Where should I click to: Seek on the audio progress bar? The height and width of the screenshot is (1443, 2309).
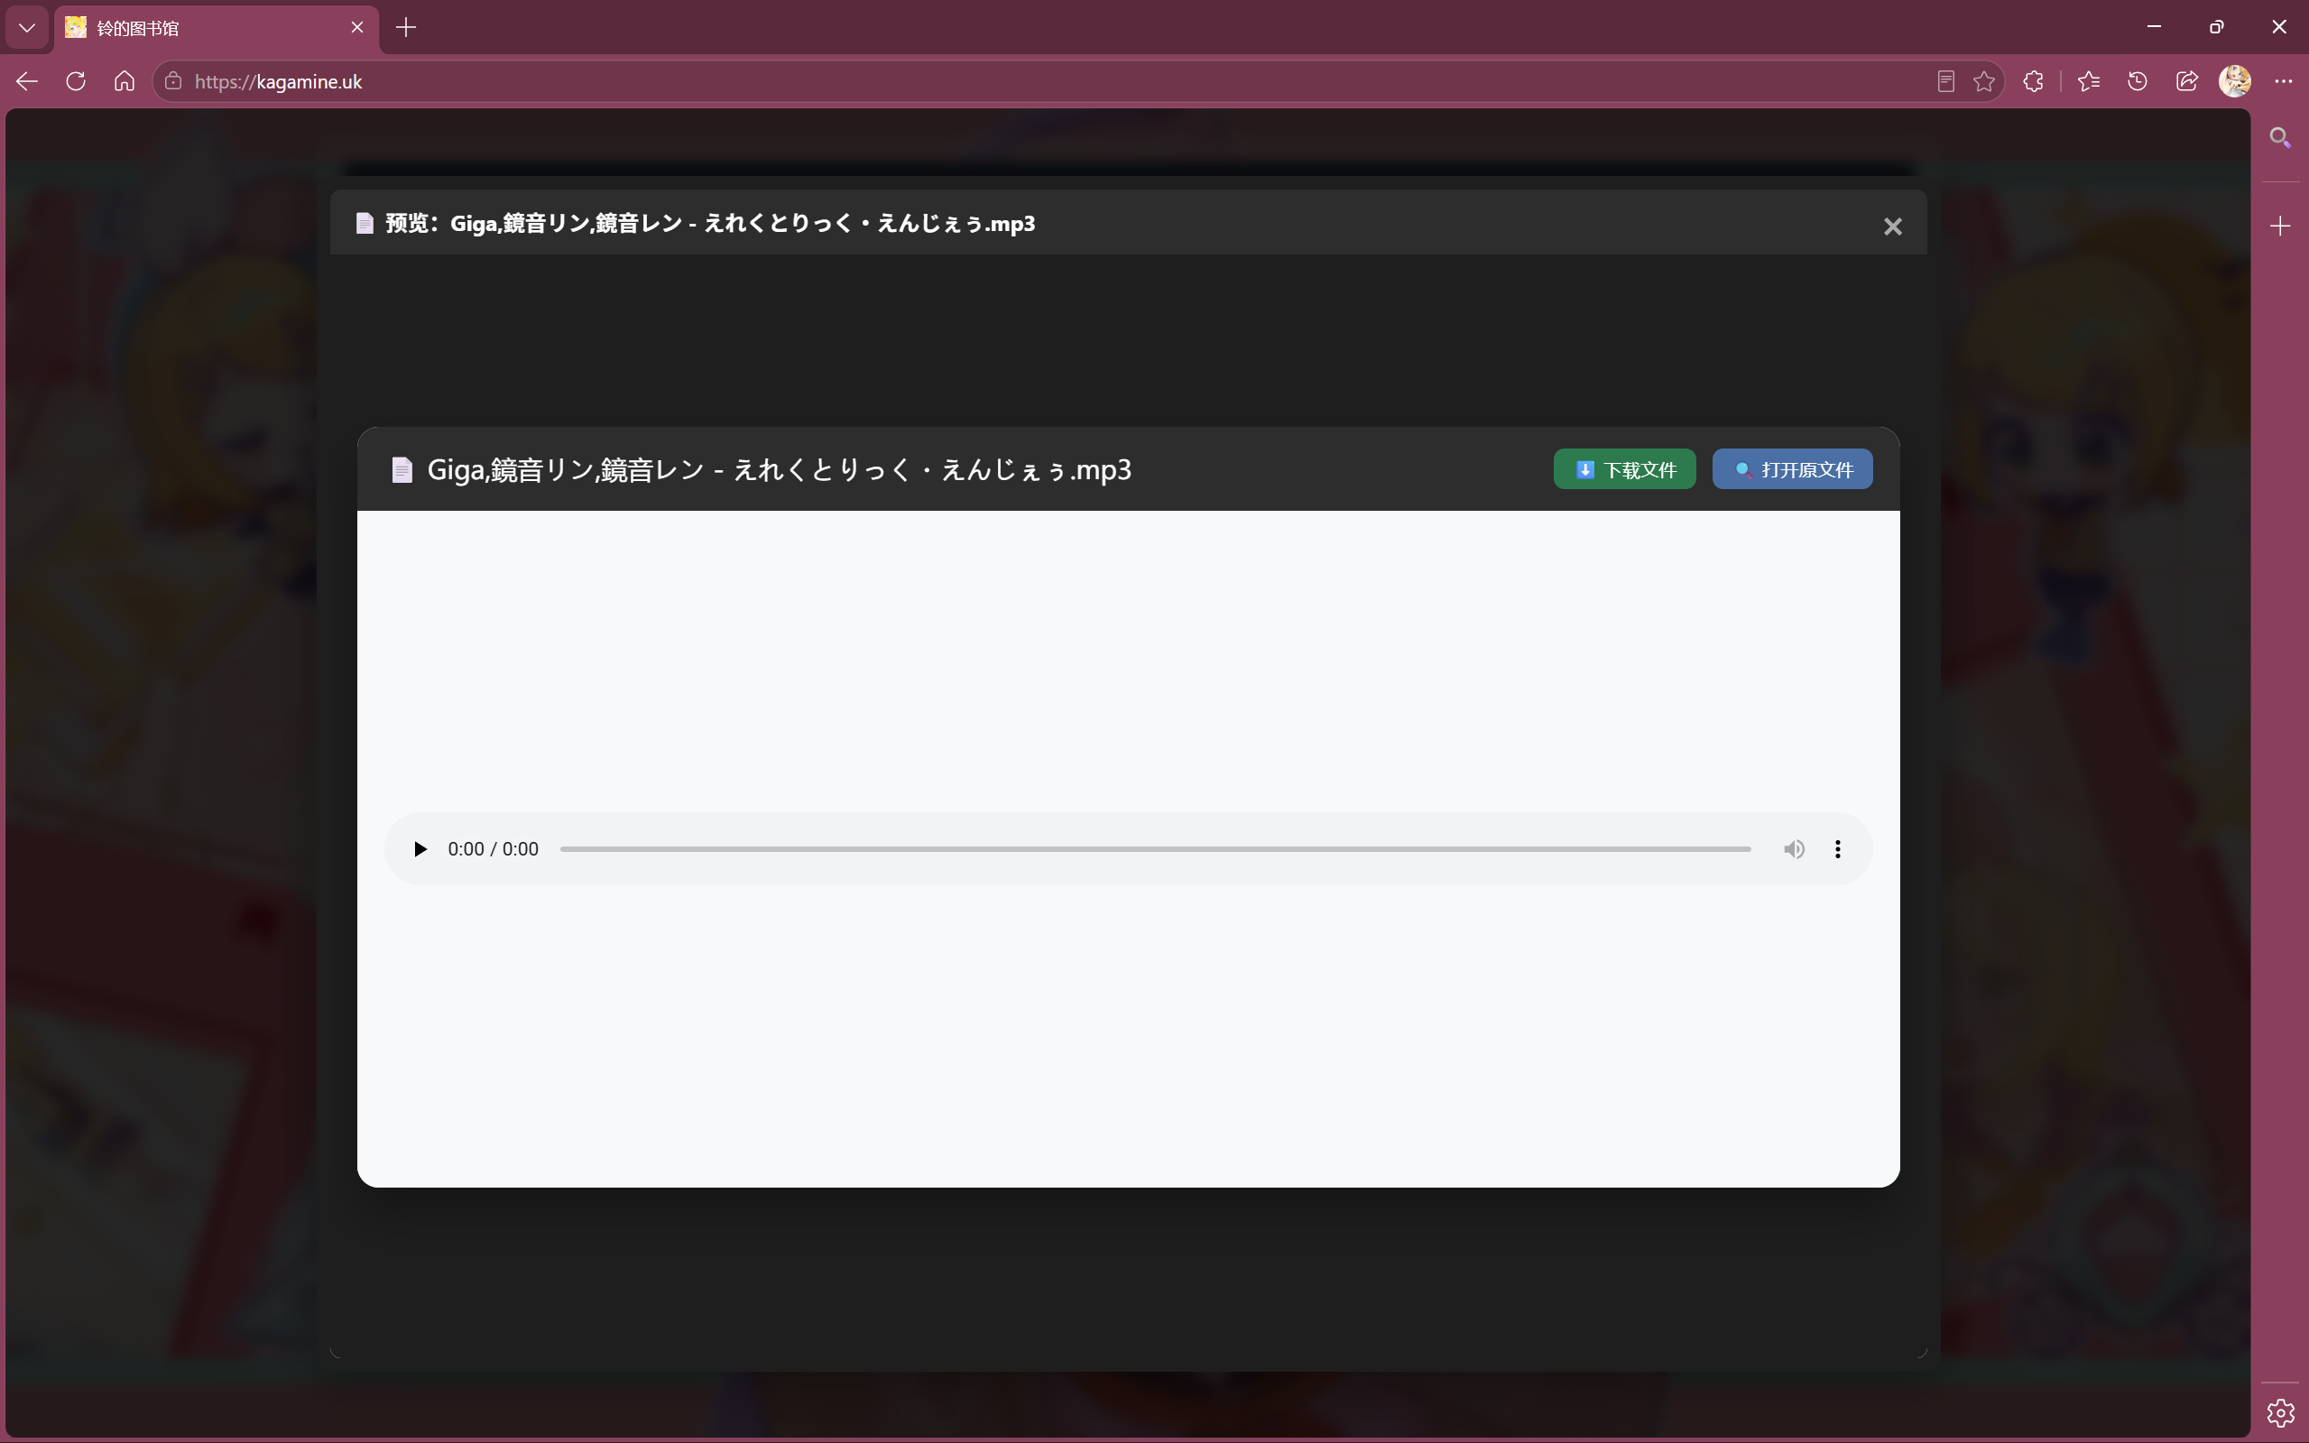[x=1155, y=848]
